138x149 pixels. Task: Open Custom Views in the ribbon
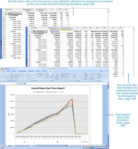tap(15, 76)
